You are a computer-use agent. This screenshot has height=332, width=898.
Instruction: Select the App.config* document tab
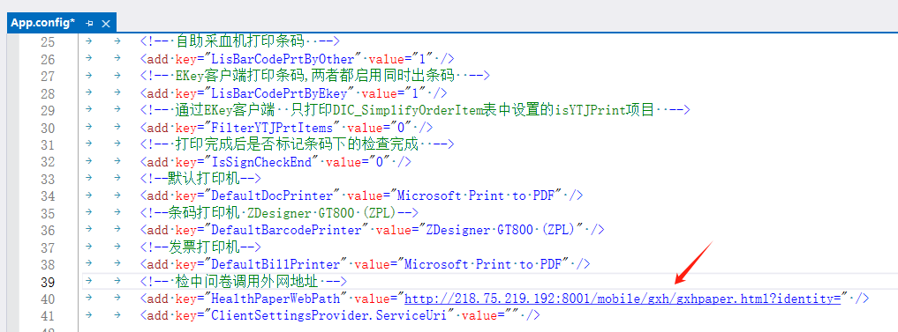(x=43, y=23)
